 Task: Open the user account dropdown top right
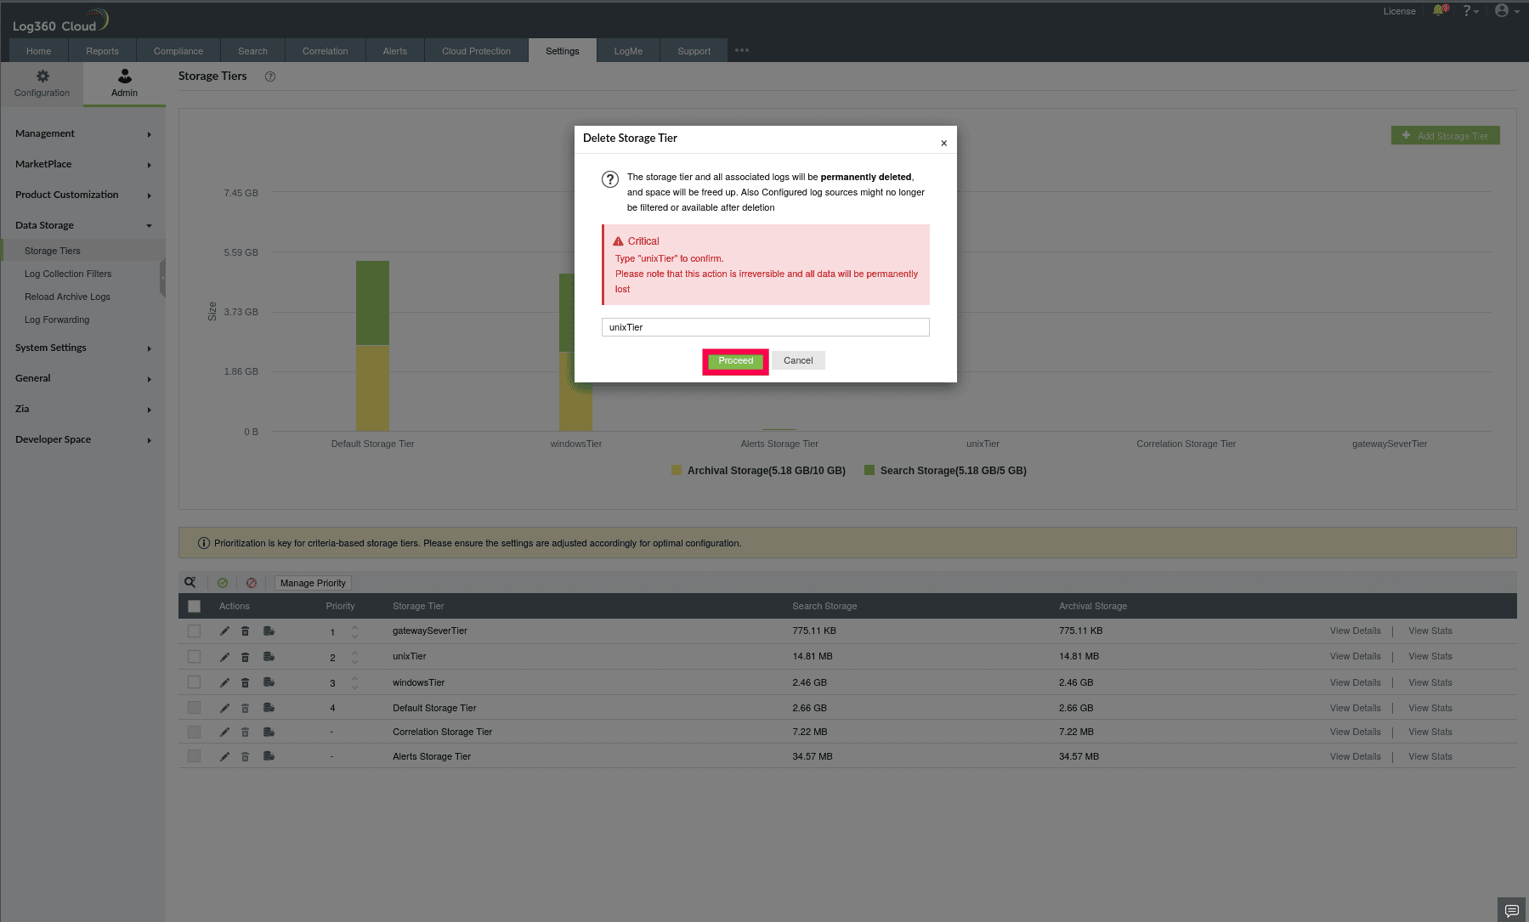tap(1503, 11)
